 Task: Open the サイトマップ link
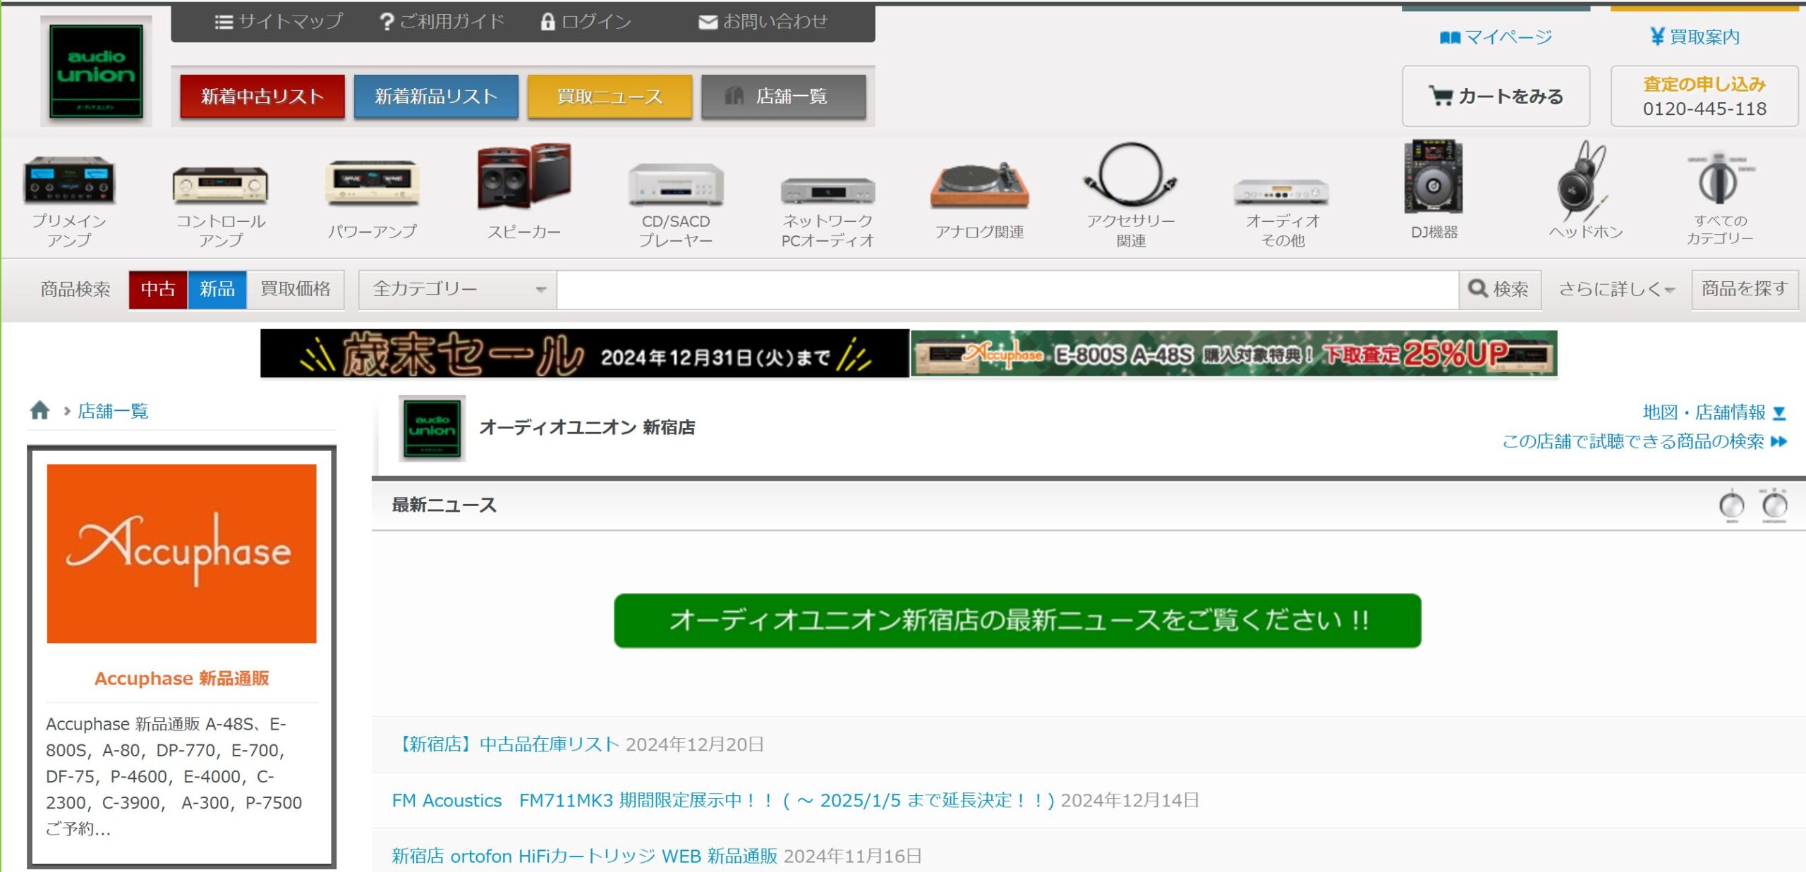[279, 22]
